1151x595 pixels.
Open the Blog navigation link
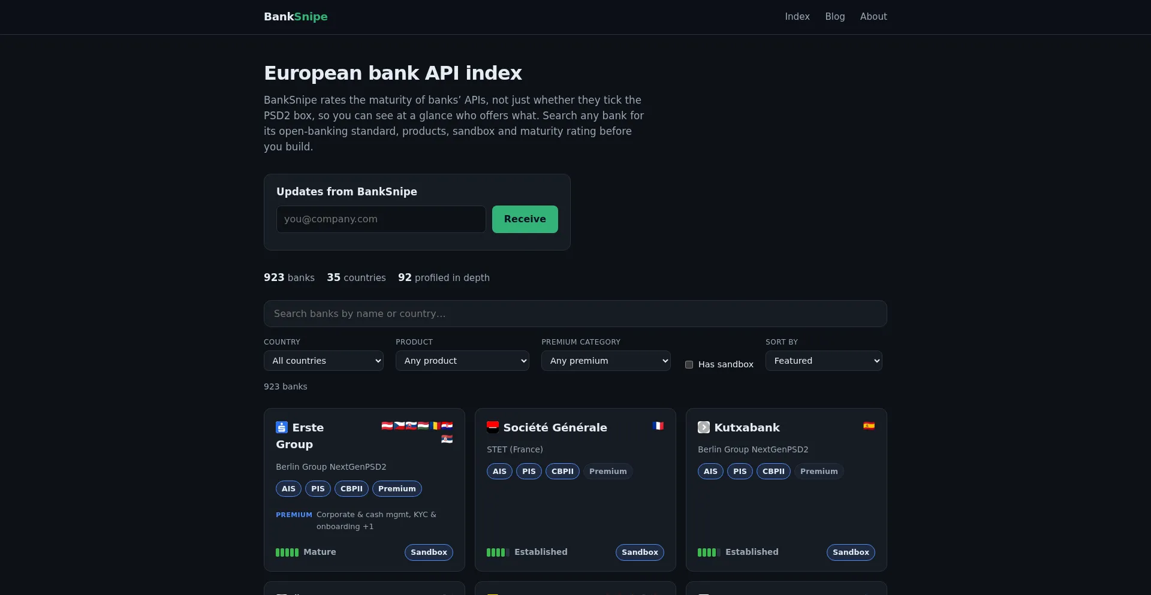click(x=835, y=17)
